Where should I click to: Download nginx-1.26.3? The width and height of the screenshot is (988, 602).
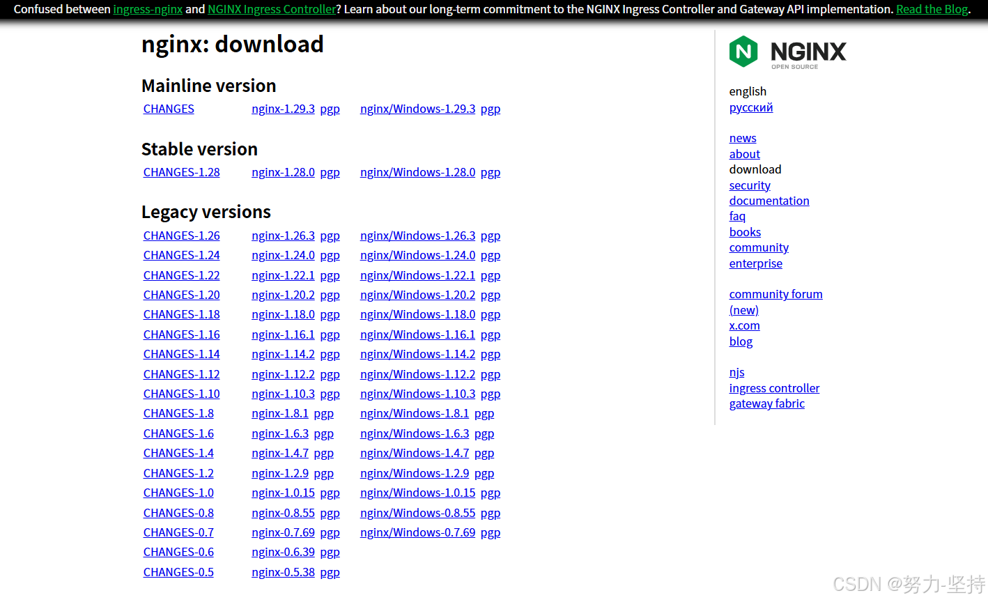[283, 236]
